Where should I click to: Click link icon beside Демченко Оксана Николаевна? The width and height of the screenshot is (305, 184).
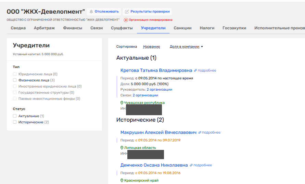(x=191, y=165)
